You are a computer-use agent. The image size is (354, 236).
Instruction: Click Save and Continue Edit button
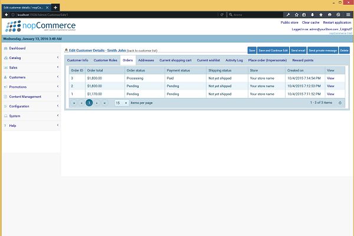click(273, 51)
